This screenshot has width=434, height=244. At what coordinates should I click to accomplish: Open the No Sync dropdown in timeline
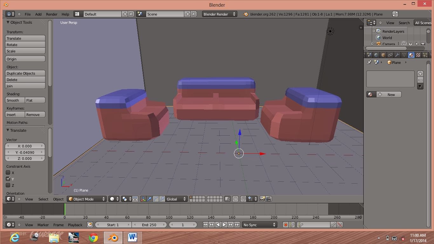tap(259, 225)
